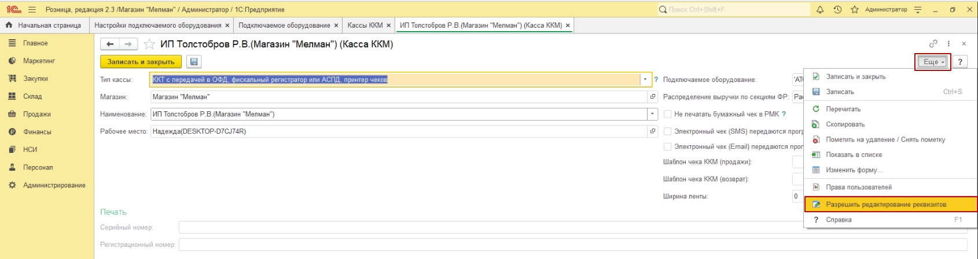Expand Наименование dropdown arrow
The width and height of the screenshot is (978, 259).
coord(653,114)
